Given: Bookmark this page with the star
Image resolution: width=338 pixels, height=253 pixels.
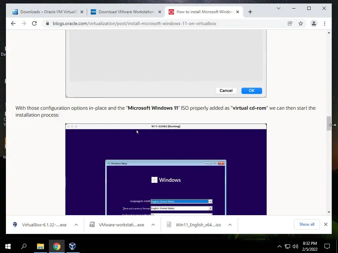Looking at the screenshot, I should 301,23.
